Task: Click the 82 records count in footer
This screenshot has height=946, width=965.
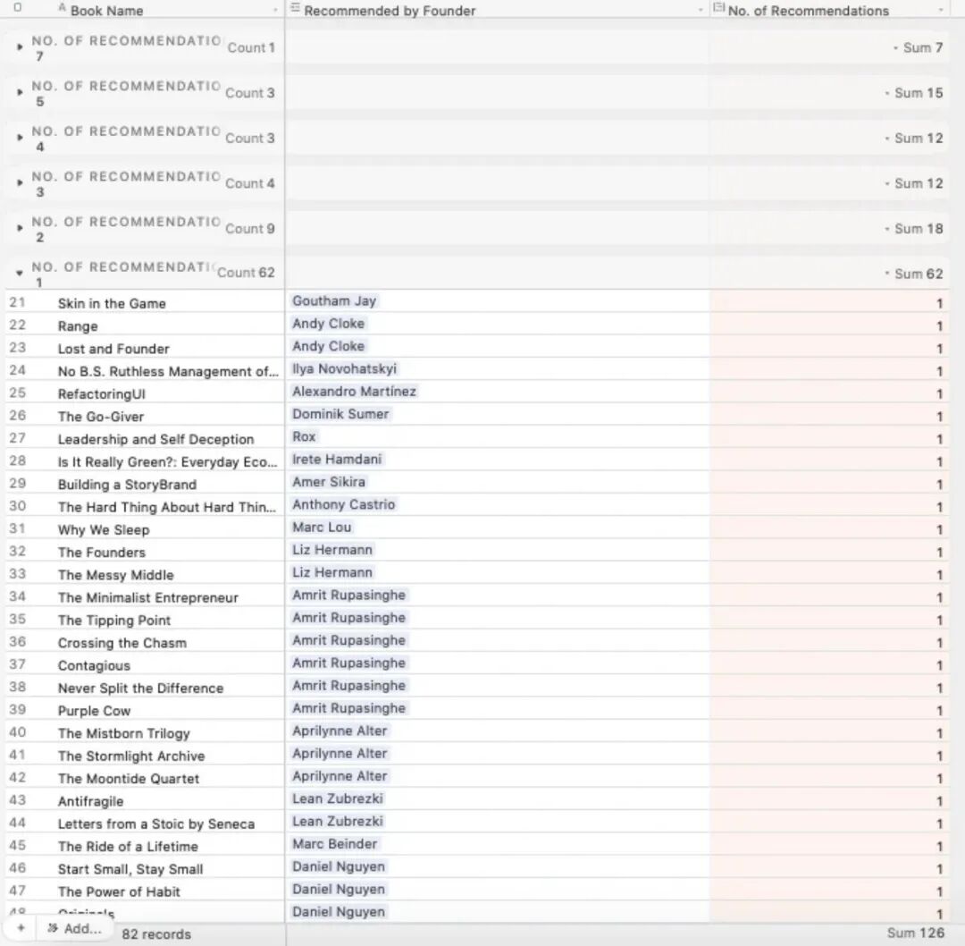Action: (x=156, y=933)
